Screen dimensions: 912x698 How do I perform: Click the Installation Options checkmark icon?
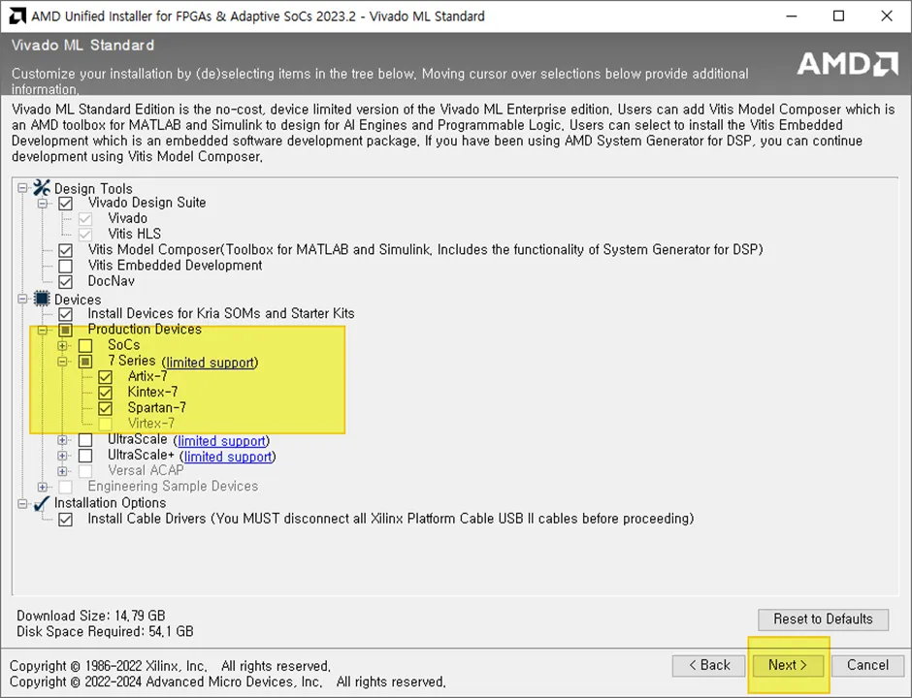coord(42,503)
